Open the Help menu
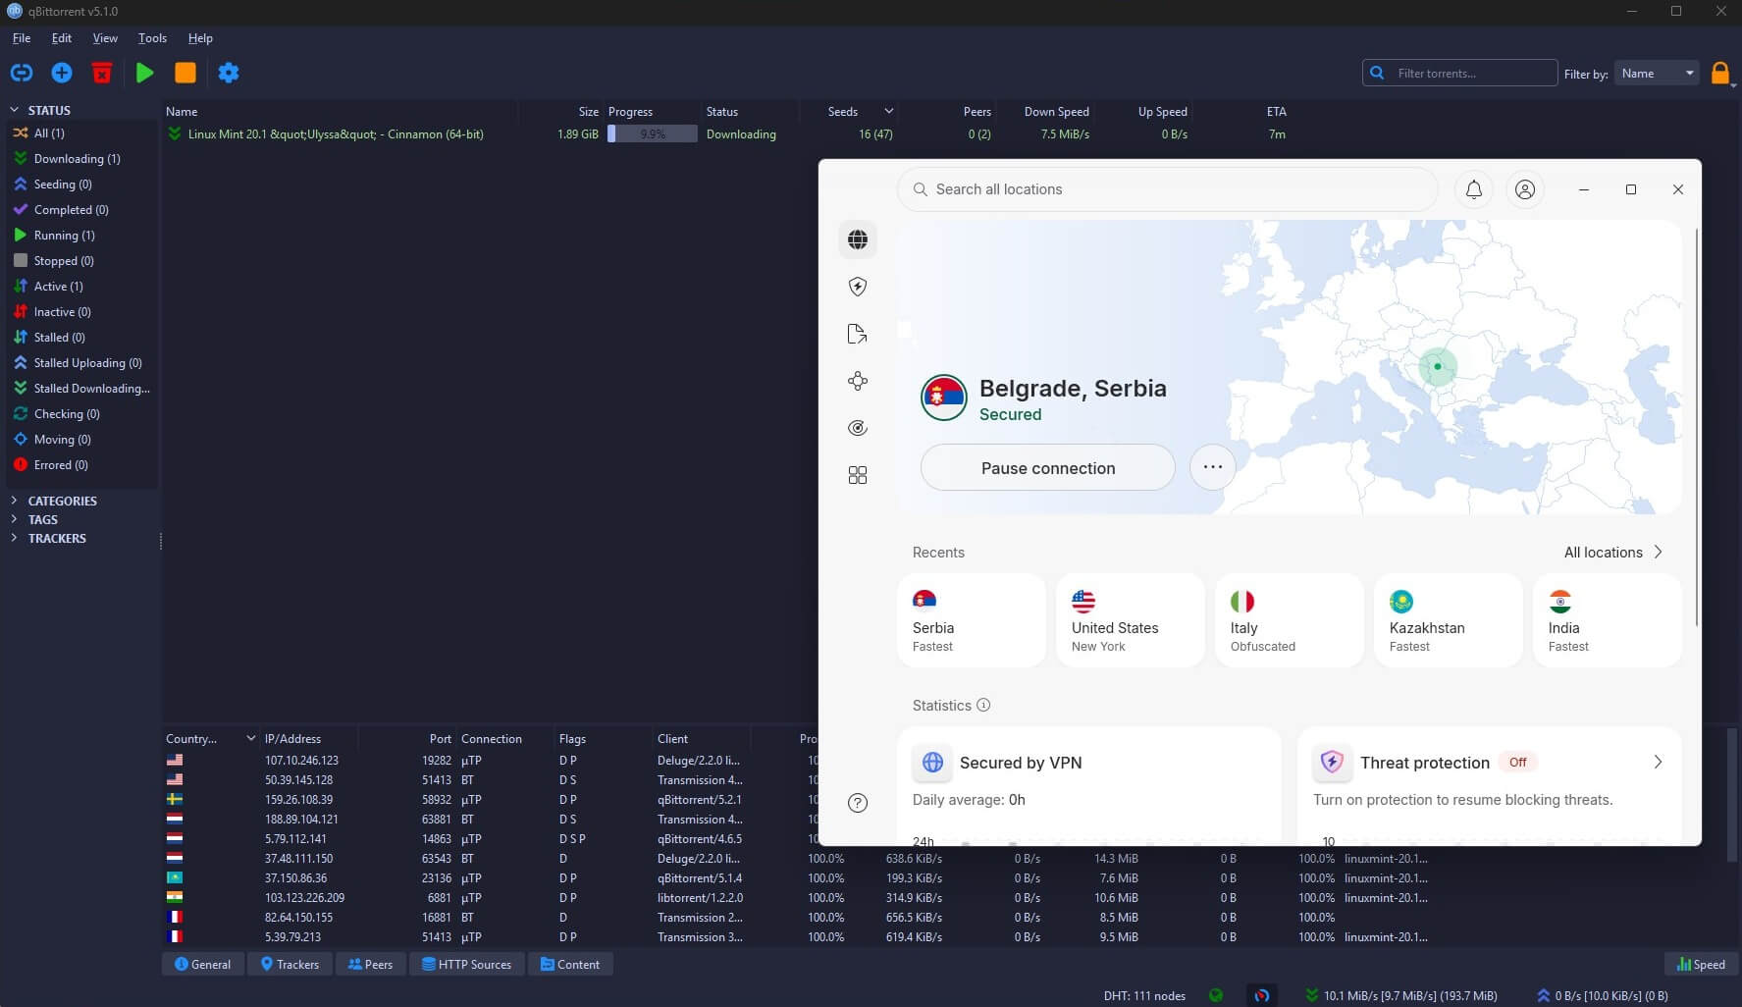1742x1007 pixels. point(200,38)
